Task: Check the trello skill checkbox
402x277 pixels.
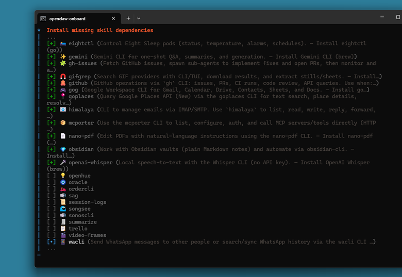Action: pos(51,229)
